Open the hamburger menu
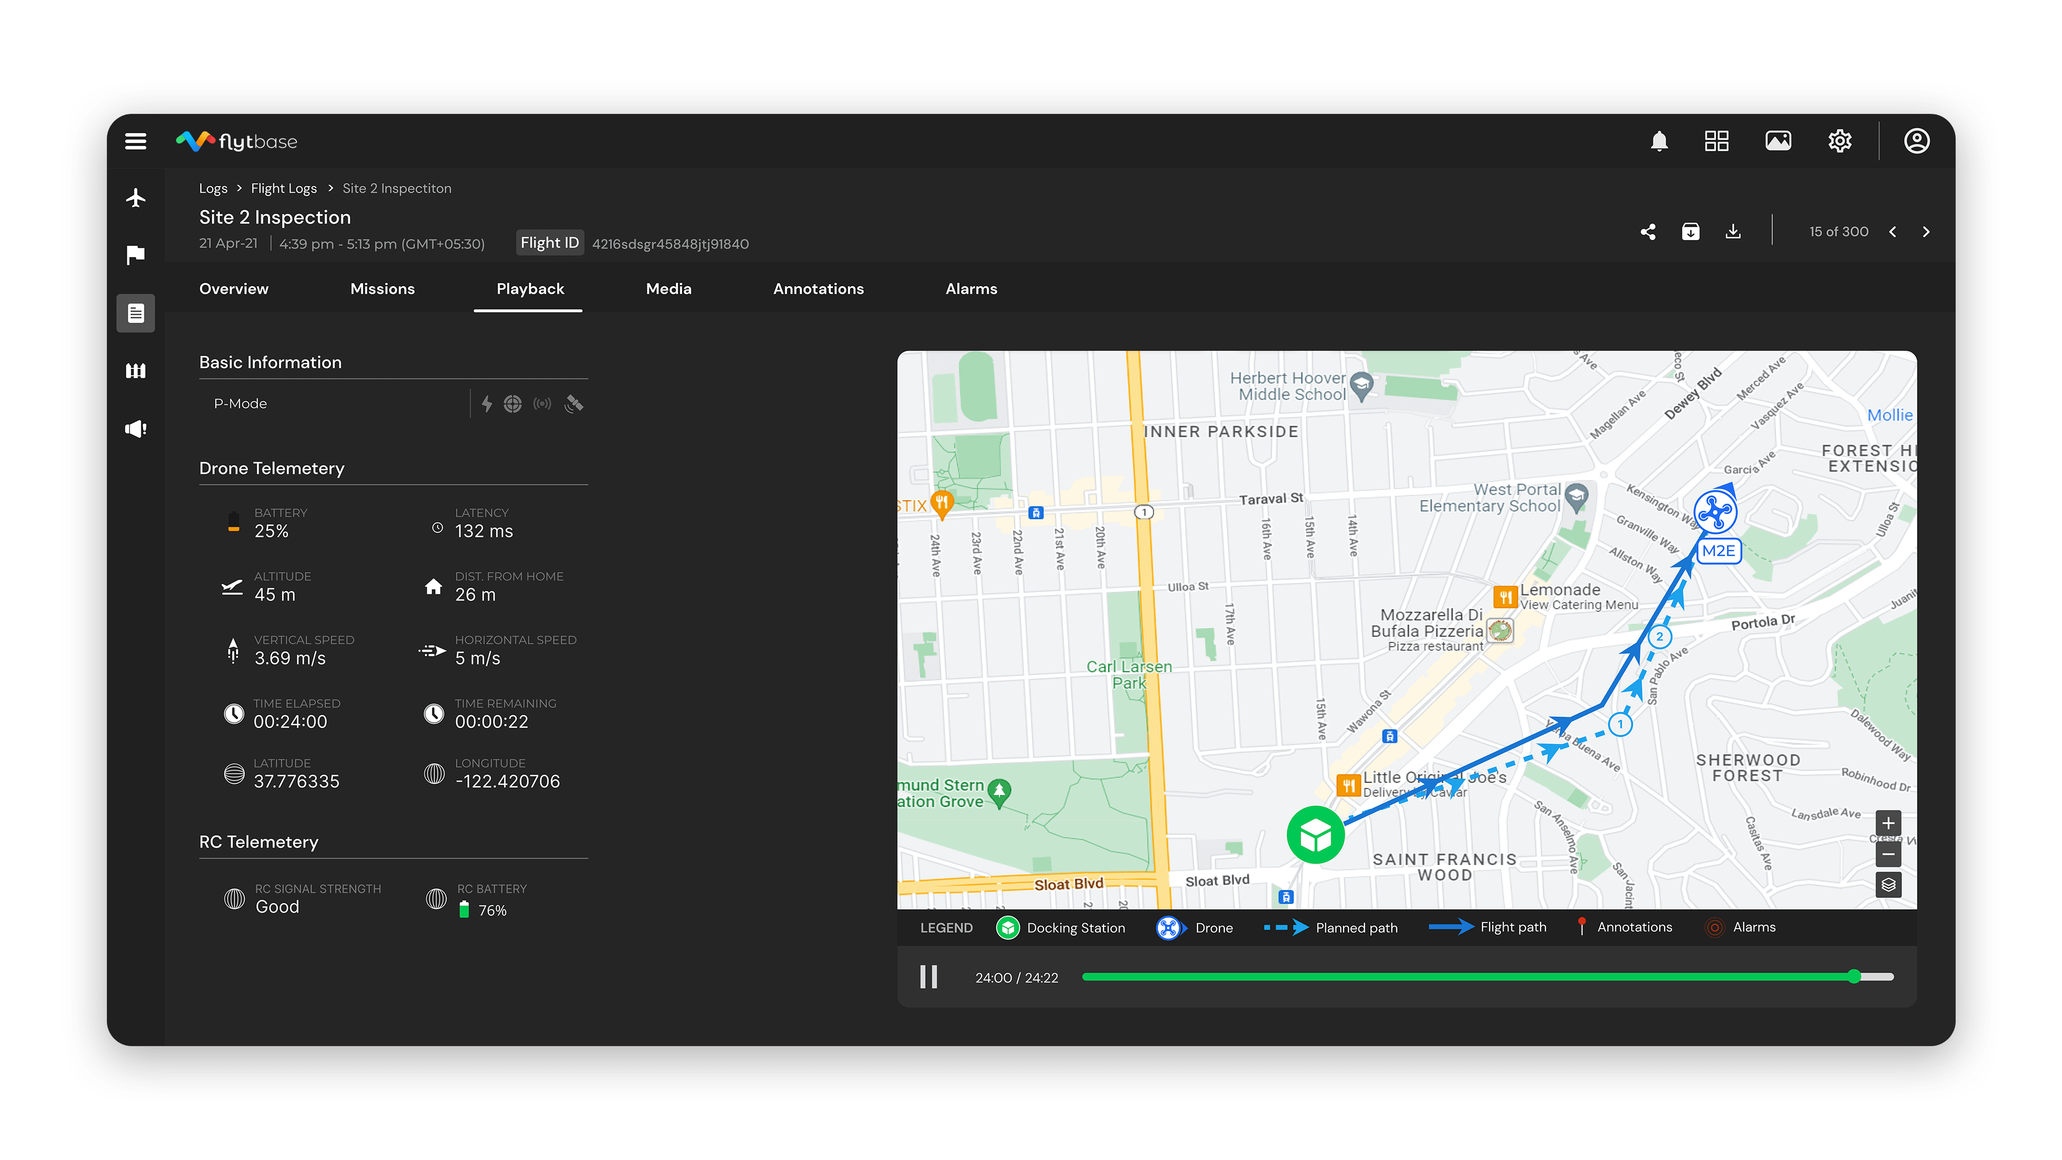The image size is (2062, 1160). 135,141
